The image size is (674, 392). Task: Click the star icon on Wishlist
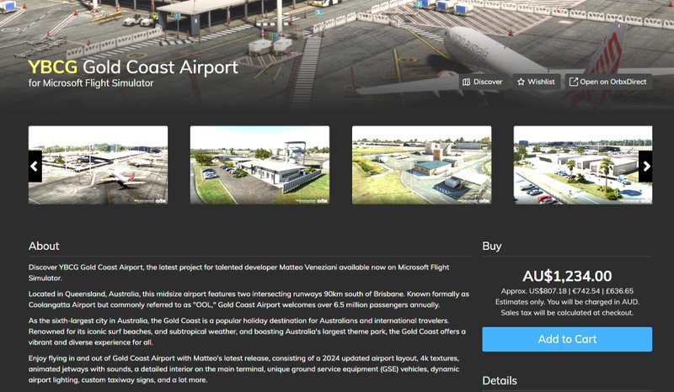point(521,82)
